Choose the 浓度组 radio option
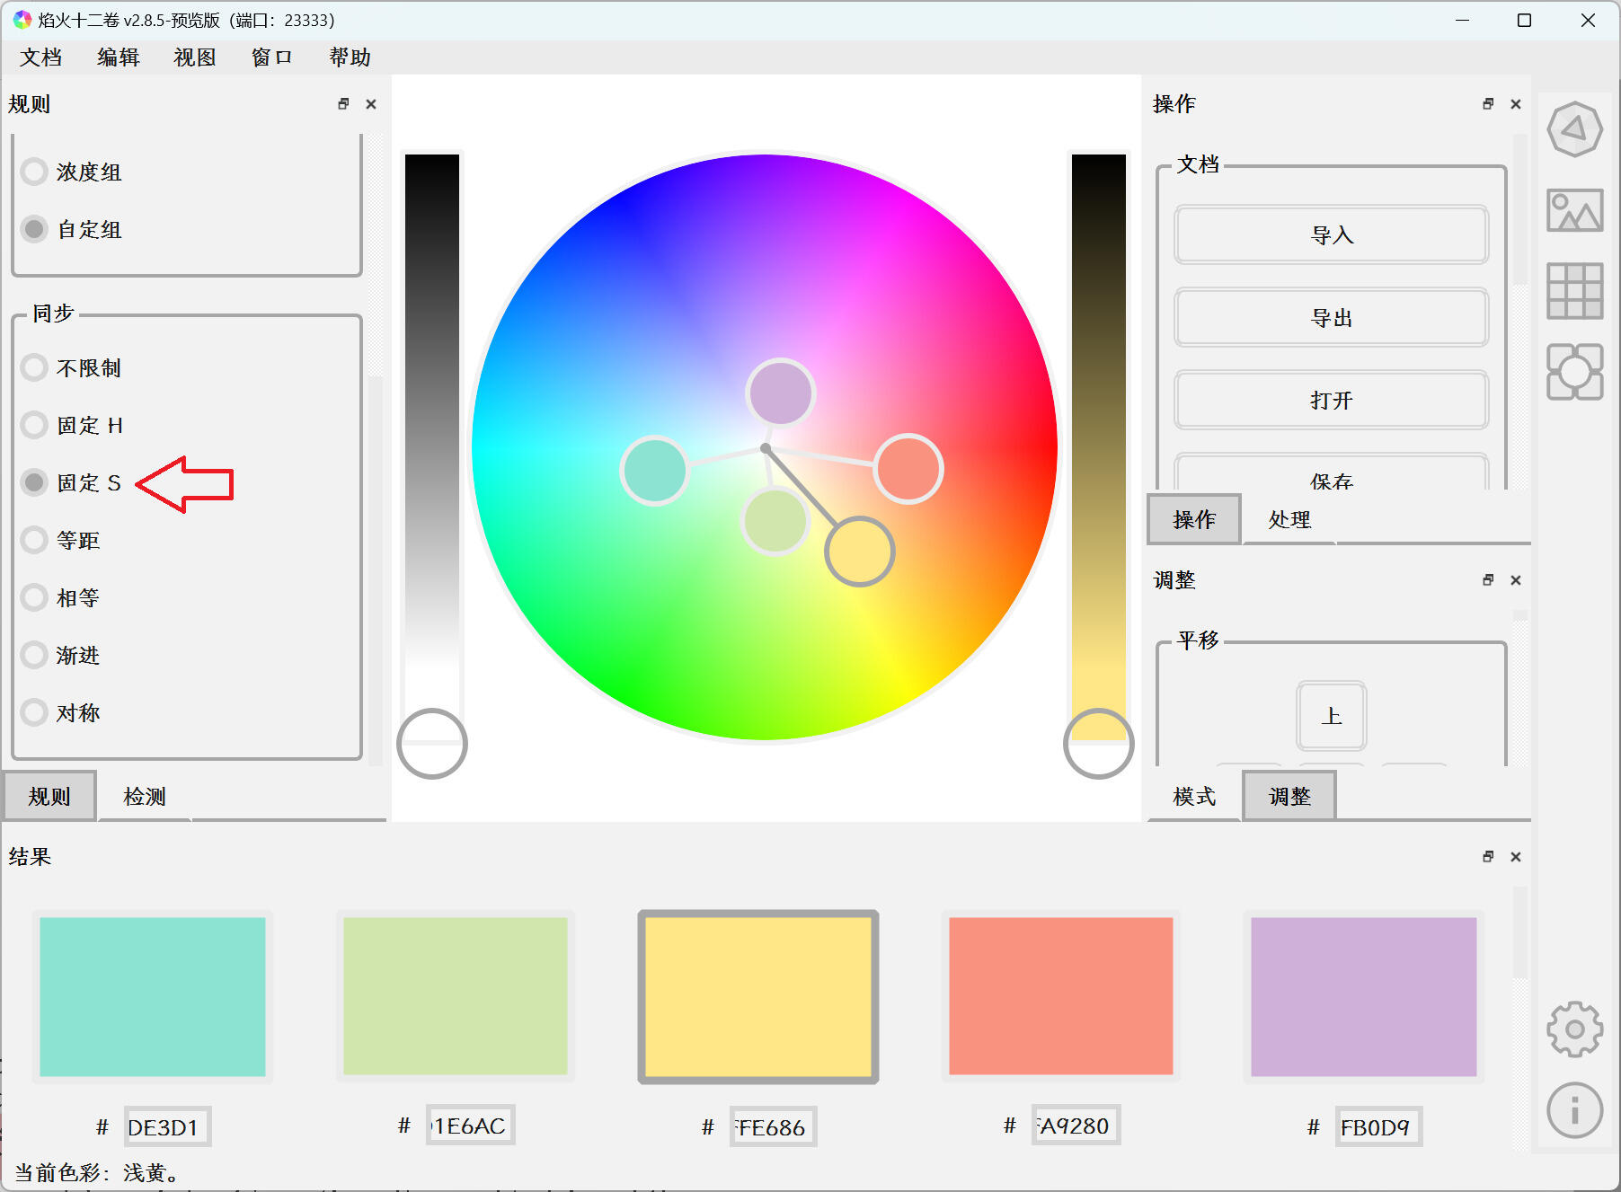The height and width of the screenshot is (1192, 1621). (x=34, y=172)
